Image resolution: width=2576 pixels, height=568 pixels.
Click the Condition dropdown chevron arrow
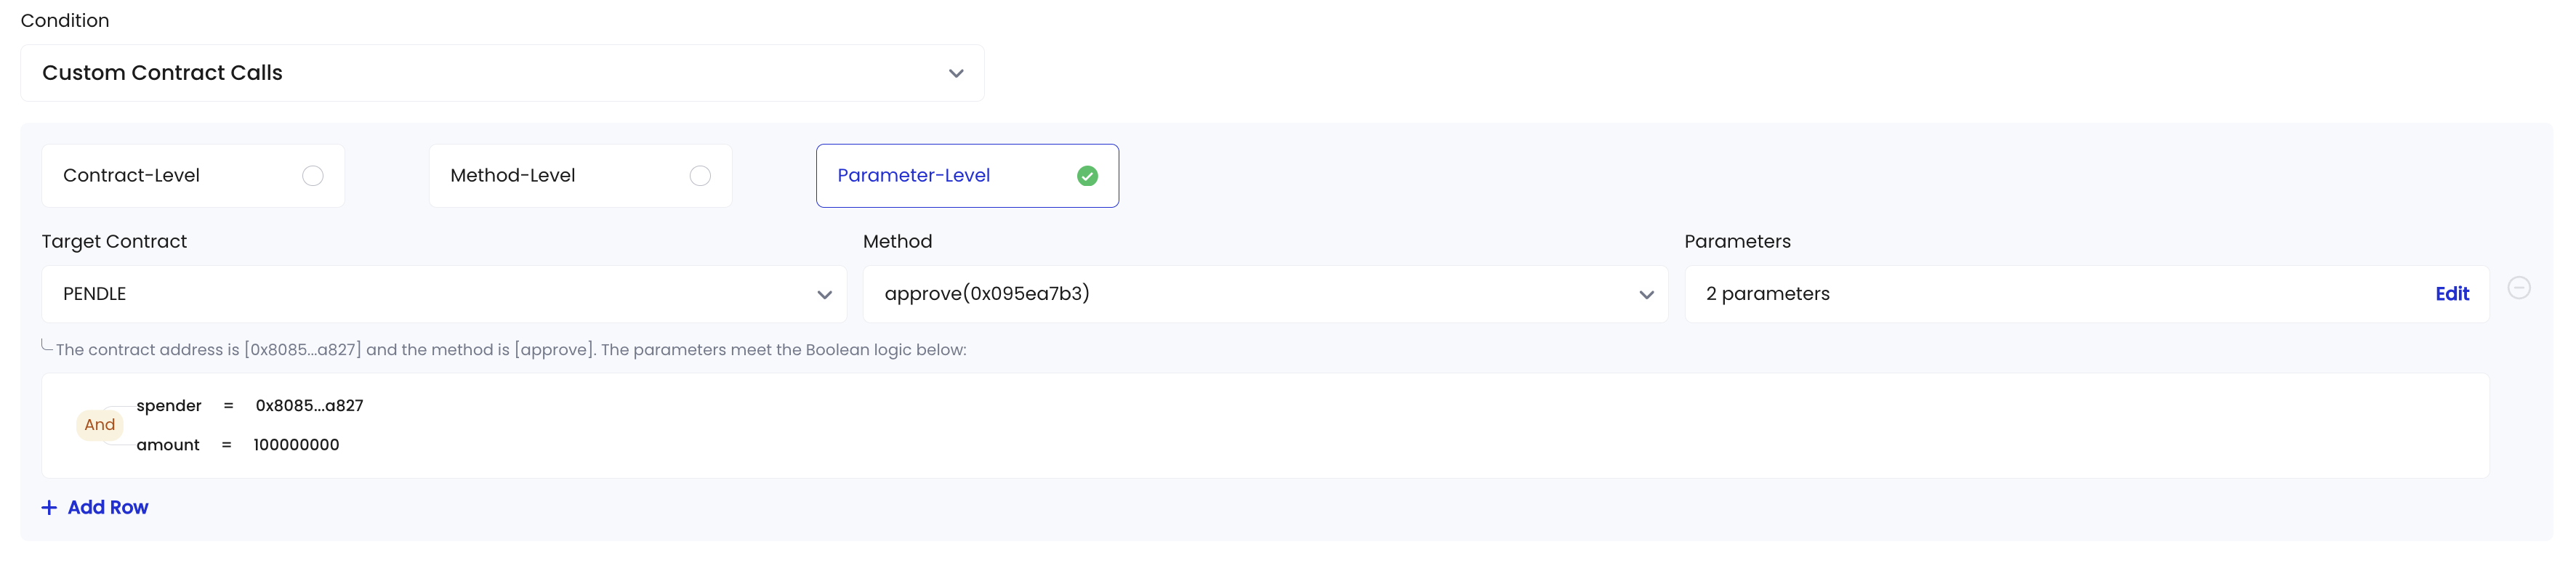click(956, 74)
